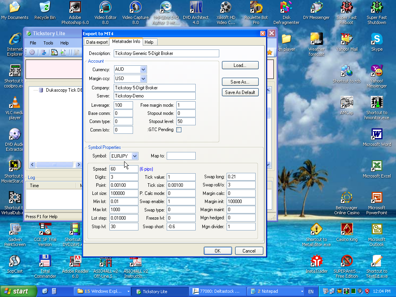The width and height of the screenshot is (396, 297).
Task: Open the Symbol dropdown showing EURJPY
Action: point(135,156)
